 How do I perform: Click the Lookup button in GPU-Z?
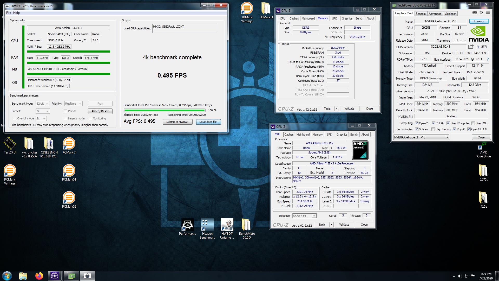tap(479, 21)
